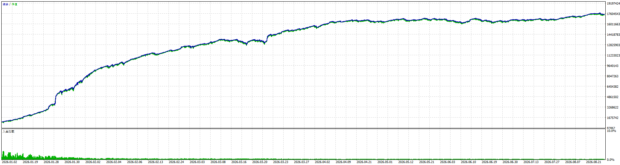The height and width of the screenshot is (165, 620).
Task: Click date label 2026.01.19
Action: [x=30, y=162]
